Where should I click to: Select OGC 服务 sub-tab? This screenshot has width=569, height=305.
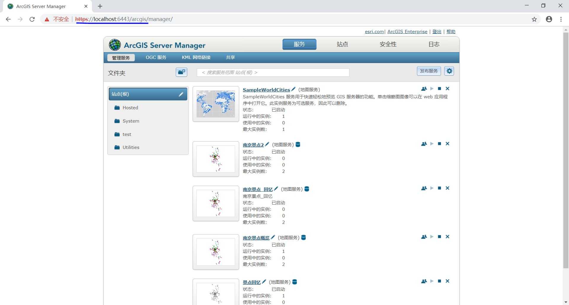[x=156, y=57]
